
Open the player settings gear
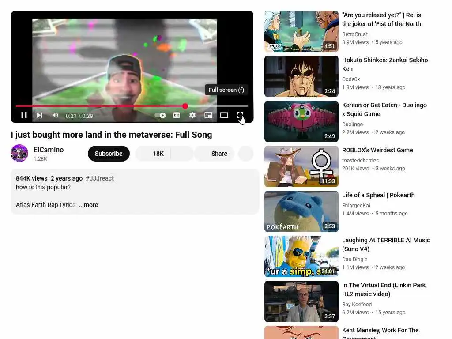pos(192,115)
